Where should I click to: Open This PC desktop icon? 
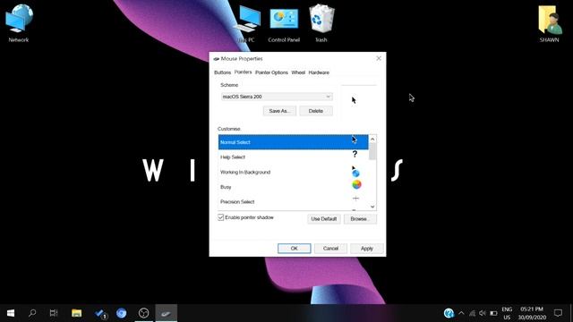coord(248,22)
